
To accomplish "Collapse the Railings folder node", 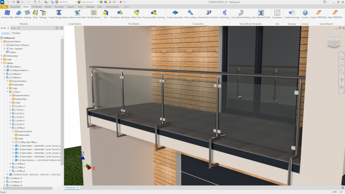I will 2,63.
